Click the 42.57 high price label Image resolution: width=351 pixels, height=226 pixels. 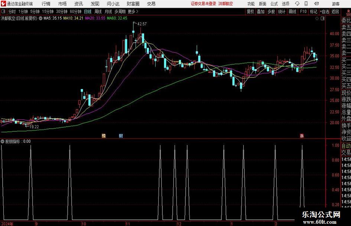[x=142, y=24]
